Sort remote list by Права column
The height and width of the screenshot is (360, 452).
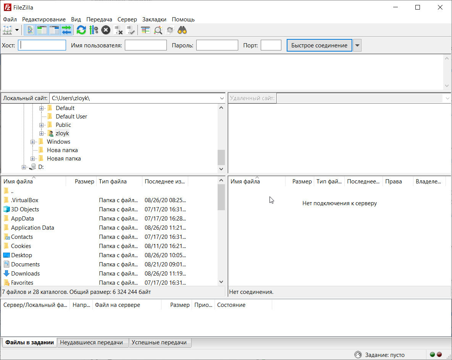pos(398,182)
